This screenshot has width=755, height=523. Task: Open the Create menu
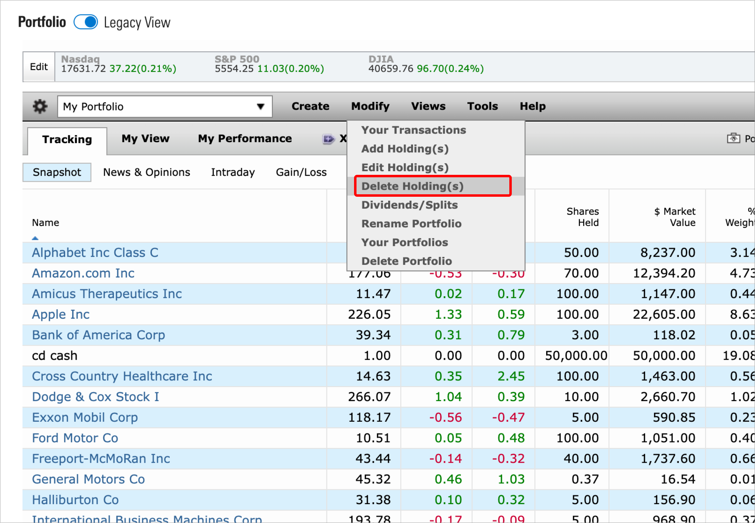[x=311, y=106]
